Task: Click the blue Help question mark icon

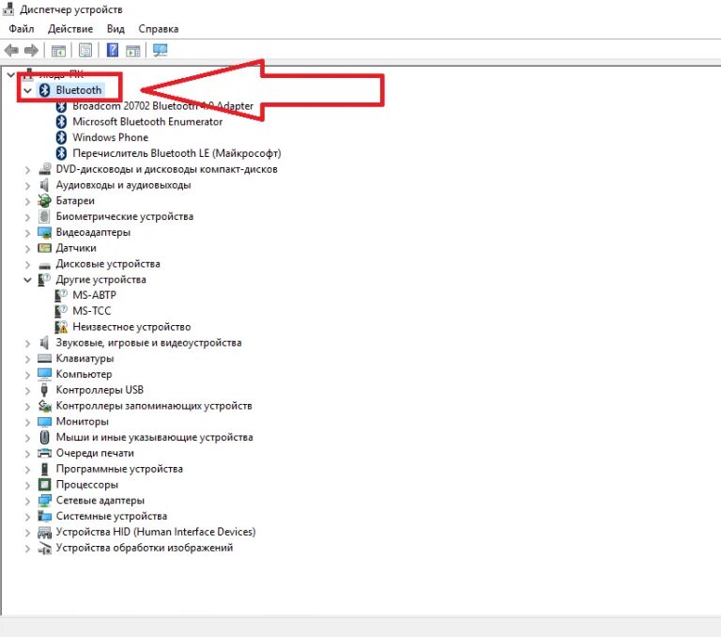Action: pos(113,50)
